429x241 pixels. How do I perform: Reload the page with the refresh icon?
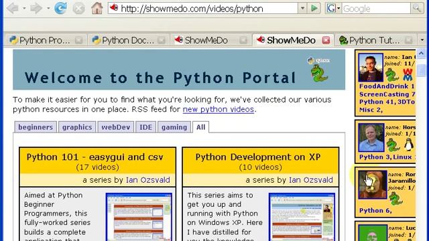coord(60,8)
